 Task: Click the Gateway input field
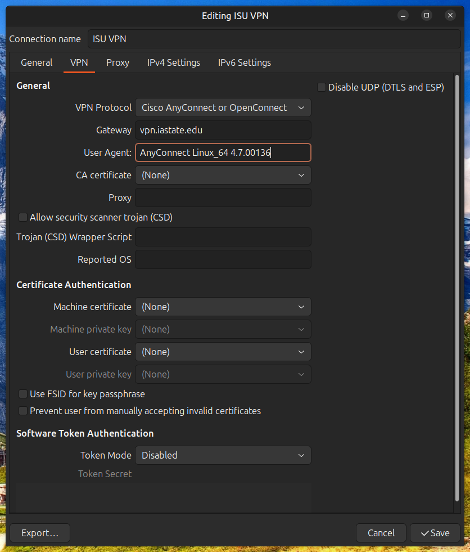223,130
